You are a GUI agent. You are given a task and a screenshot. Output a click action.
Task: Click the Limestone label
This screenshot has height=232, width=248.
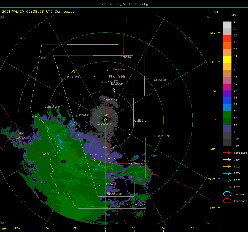[52, 106]
